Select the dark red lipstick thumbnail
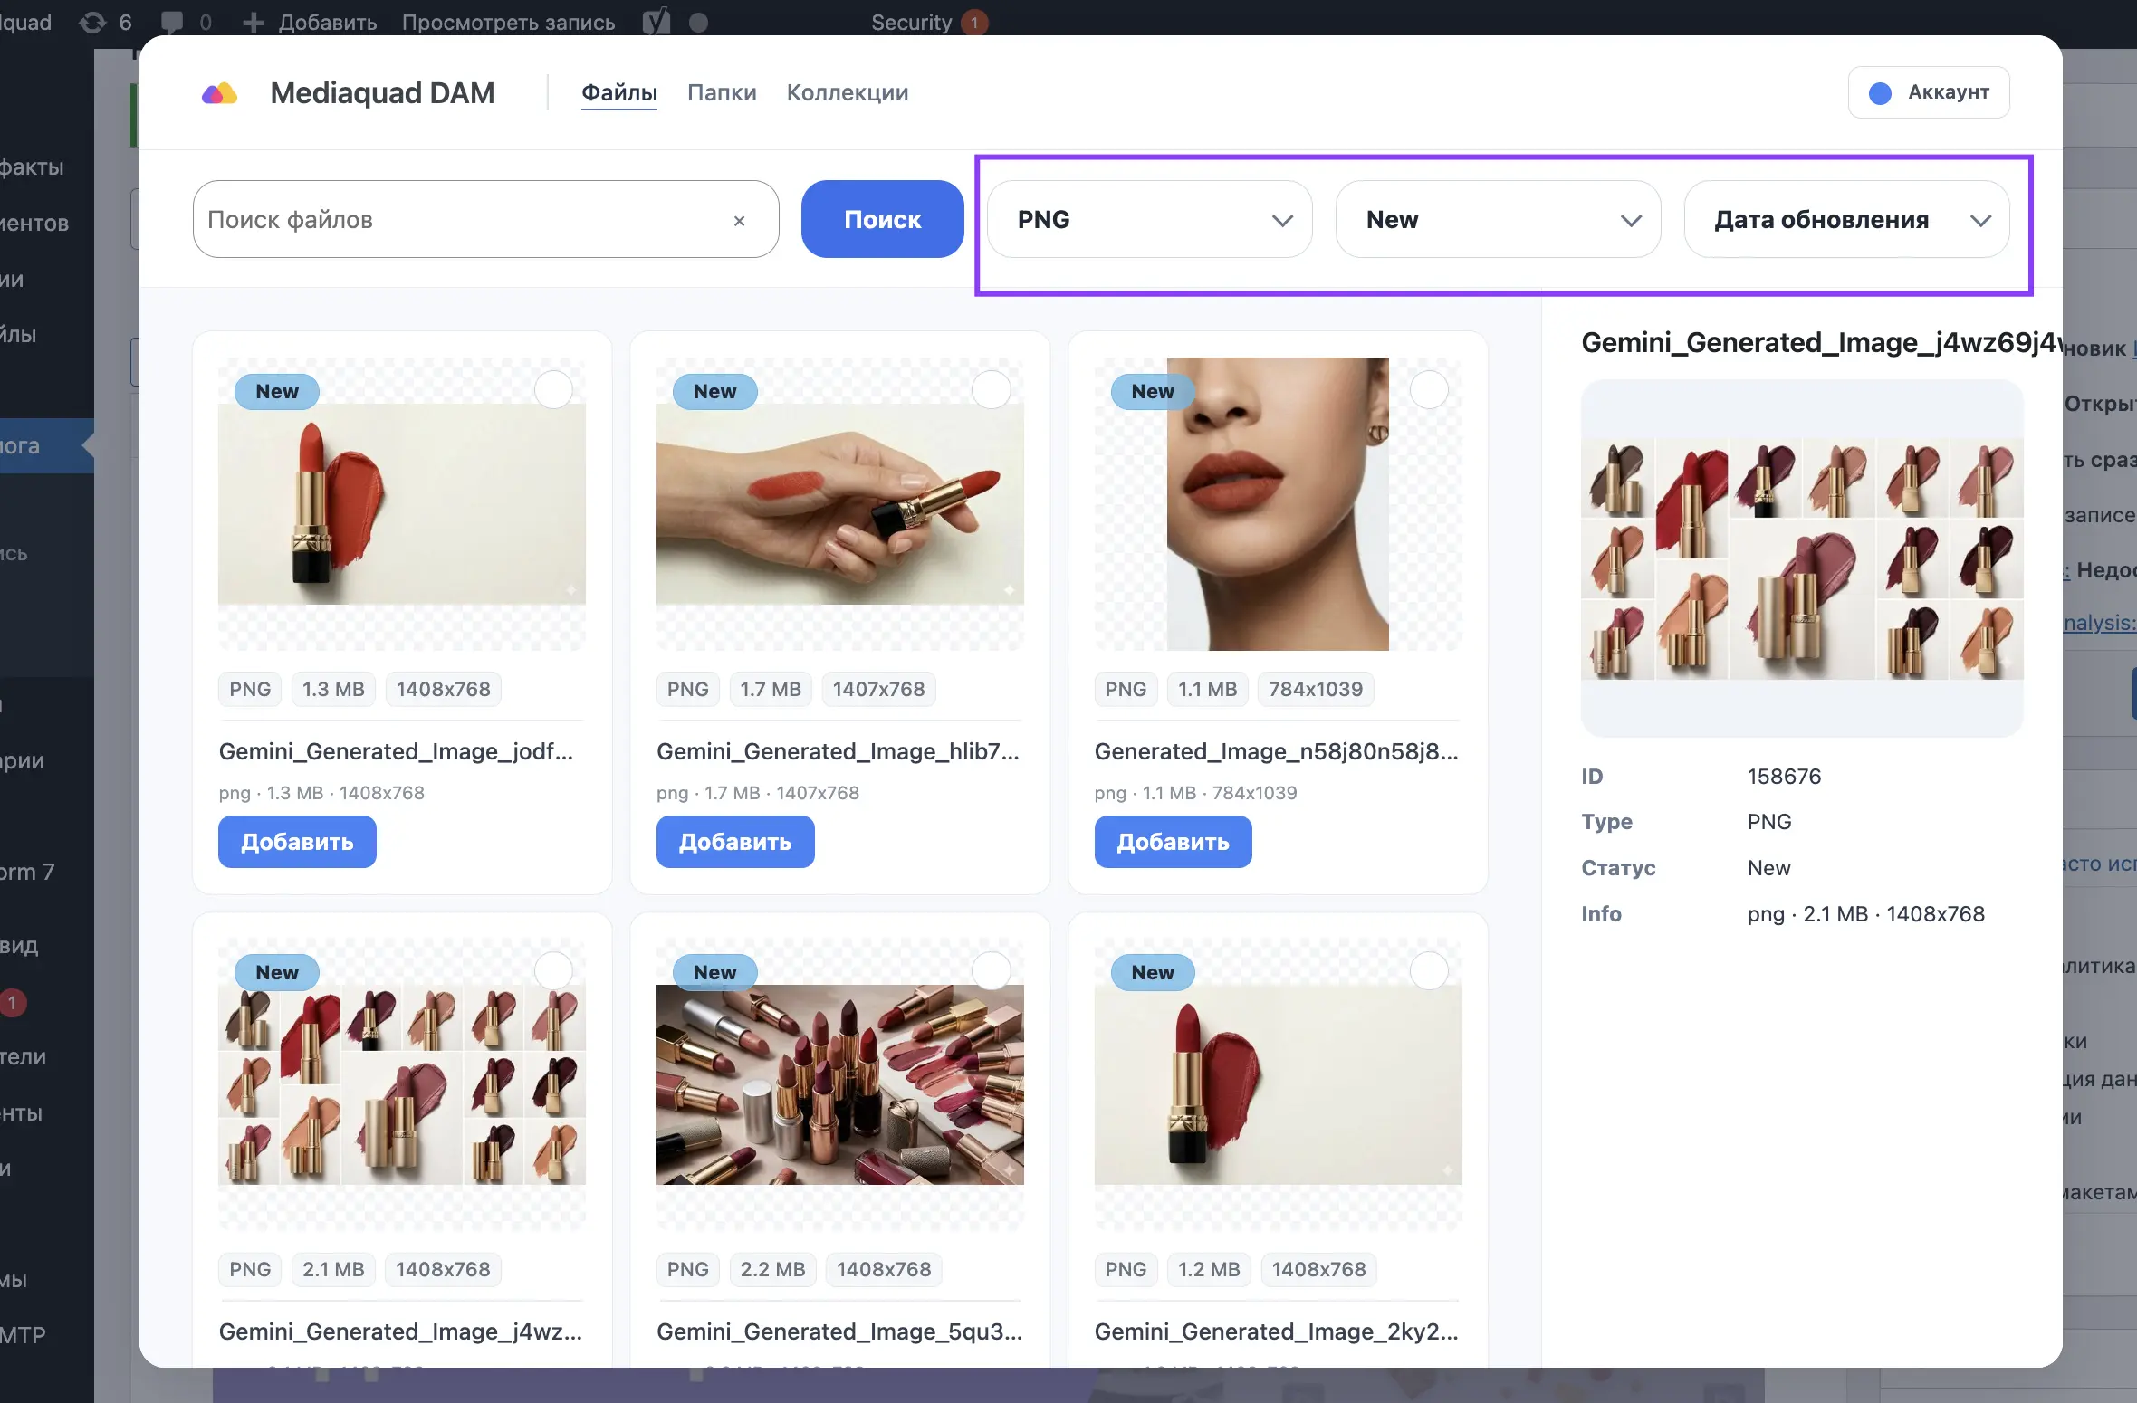The width and height of the screenshot is (2137, 1403). (x=1278, y=1084)
